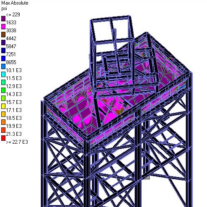Click the '1633' legend value
The width and height of the screenshot is (207, 207).
[11, 23]
